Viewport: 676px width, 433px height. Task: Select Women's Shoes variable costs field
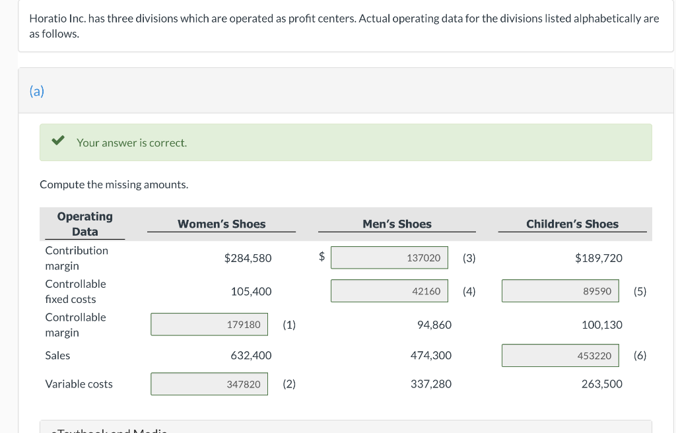[209, 384]
